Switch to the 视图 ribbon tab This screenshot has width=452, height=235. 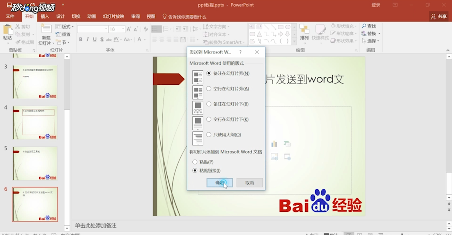click(151, 17)
